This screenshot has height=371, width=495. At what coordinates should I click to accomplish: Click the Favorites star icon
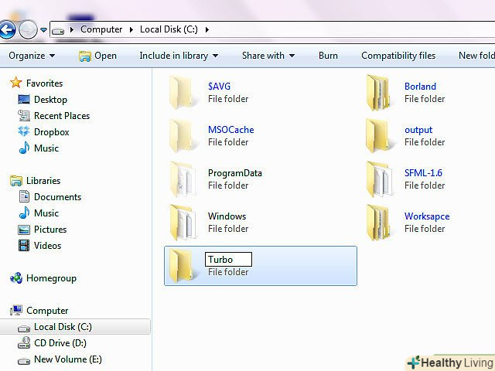15,83
